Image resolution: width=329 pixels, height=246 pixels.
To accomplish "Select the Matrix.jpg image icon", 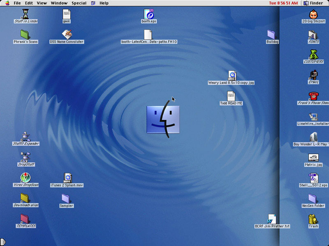I will (x=313, y=157).
